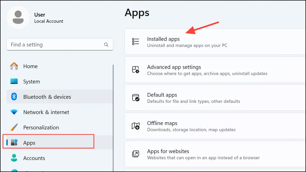Open Accounts settings category
Image resolution: width=306 pixels, height=172 pixels.
click(60, 158)
